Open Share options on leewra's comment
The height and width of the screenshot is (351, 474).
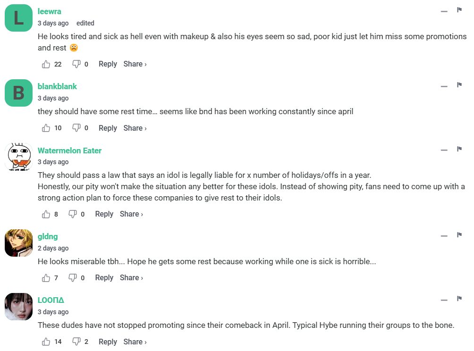(x=135, y=64)
